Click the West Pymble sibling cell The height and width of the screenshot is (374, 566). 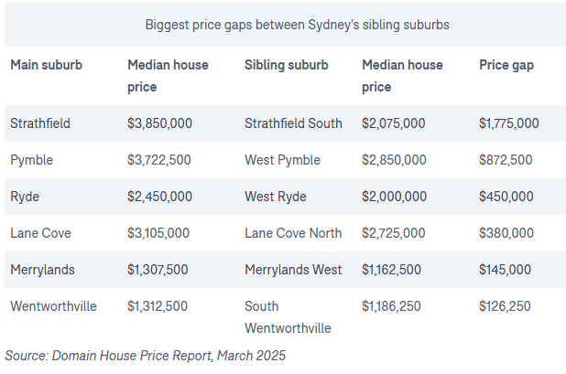click(x=282, y=160)
